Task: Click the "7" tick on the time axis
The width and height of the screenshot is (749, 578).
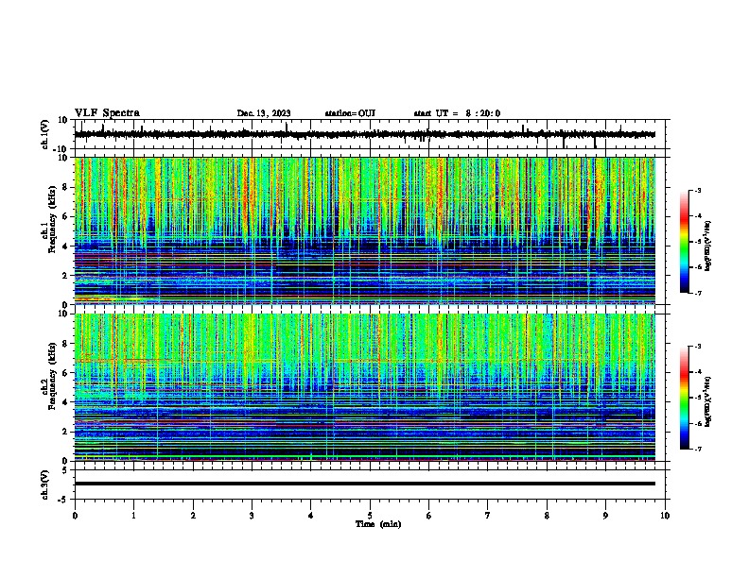Action: pos(488,516)
